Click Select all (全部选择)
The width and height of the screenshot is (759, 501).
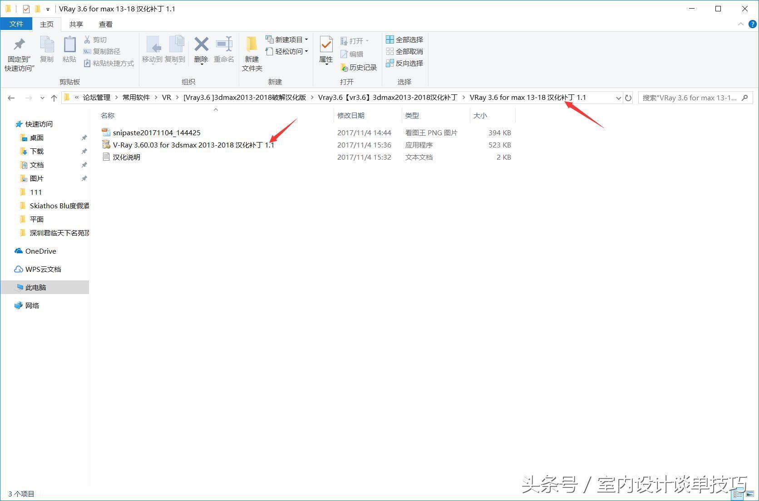coord(404,39)
